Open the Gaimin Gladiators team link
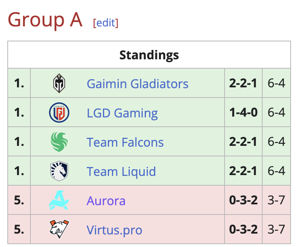 pyautogui.click(x=137, y=84)
